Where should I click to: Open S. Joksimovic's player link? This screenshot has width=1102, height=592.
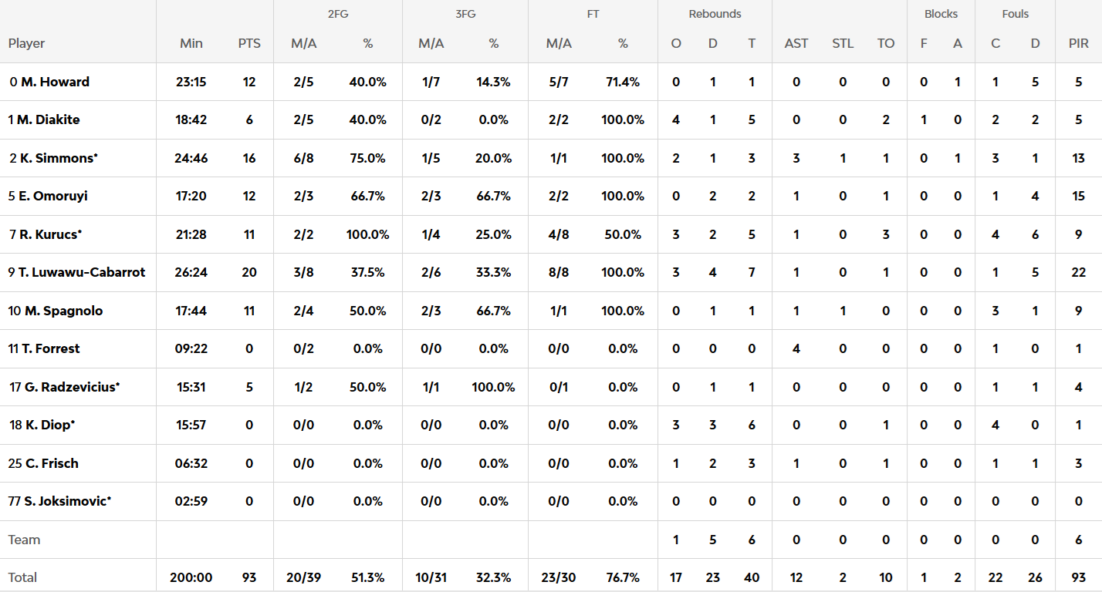(x=67, y=501)
